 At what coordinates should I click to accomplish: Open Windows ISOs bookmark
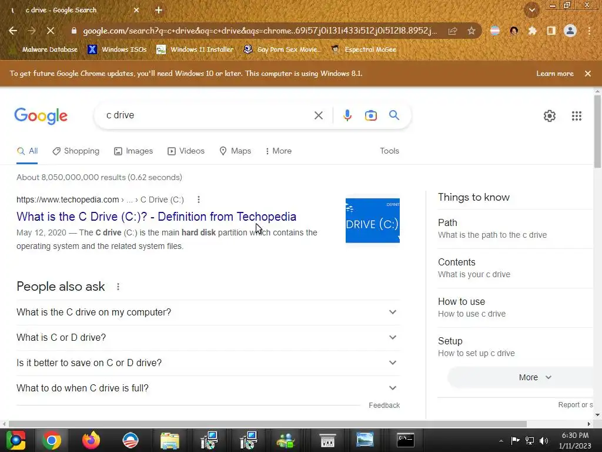tap(118, 49)
